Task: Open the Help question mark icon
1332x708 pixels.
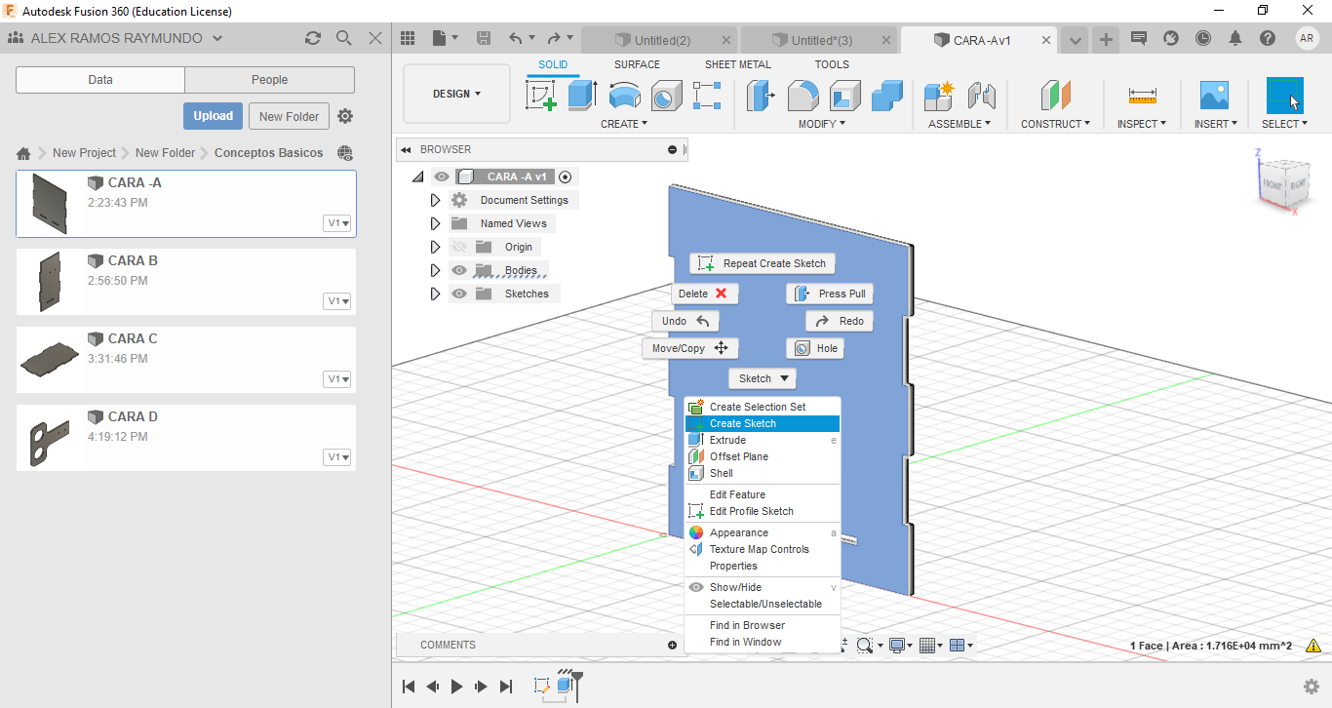Action: point(1268,38)
